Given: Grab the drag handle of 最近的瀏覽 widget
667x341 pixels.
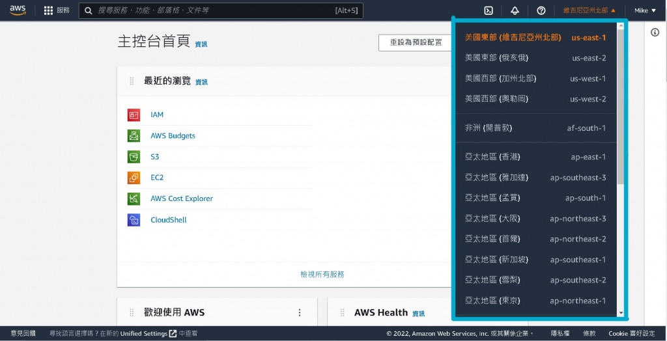Looking at the screenshot, I should (x=132, y=81).
